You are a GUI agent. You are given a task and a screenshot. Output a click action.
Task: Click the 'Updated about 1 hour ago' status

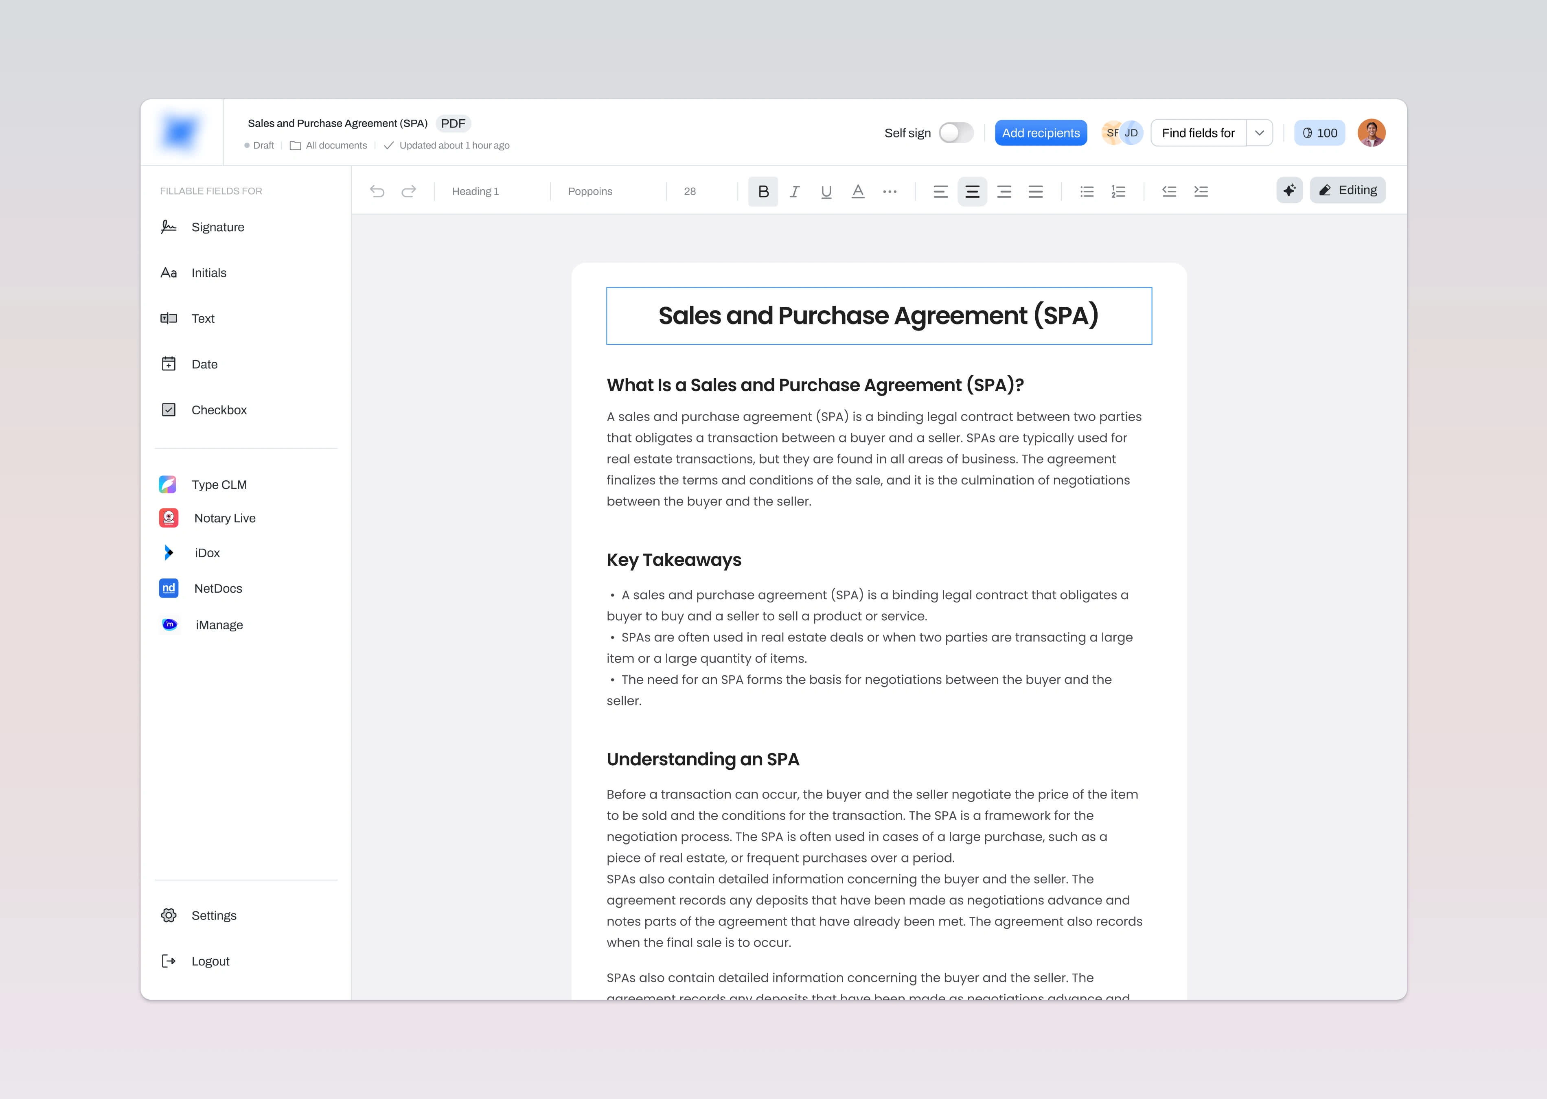click(447, 145)
